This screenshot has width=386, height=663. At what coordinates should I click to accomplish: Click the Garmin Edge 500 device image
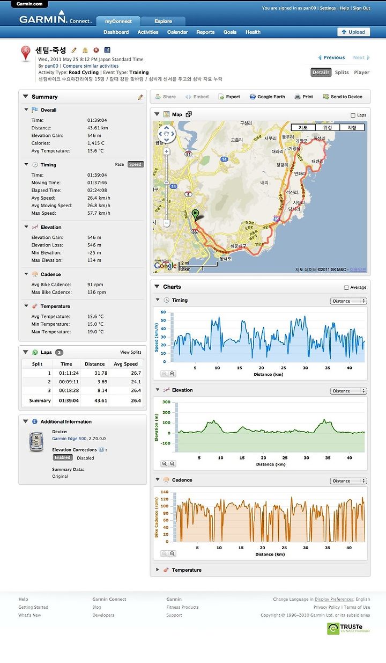36,441
